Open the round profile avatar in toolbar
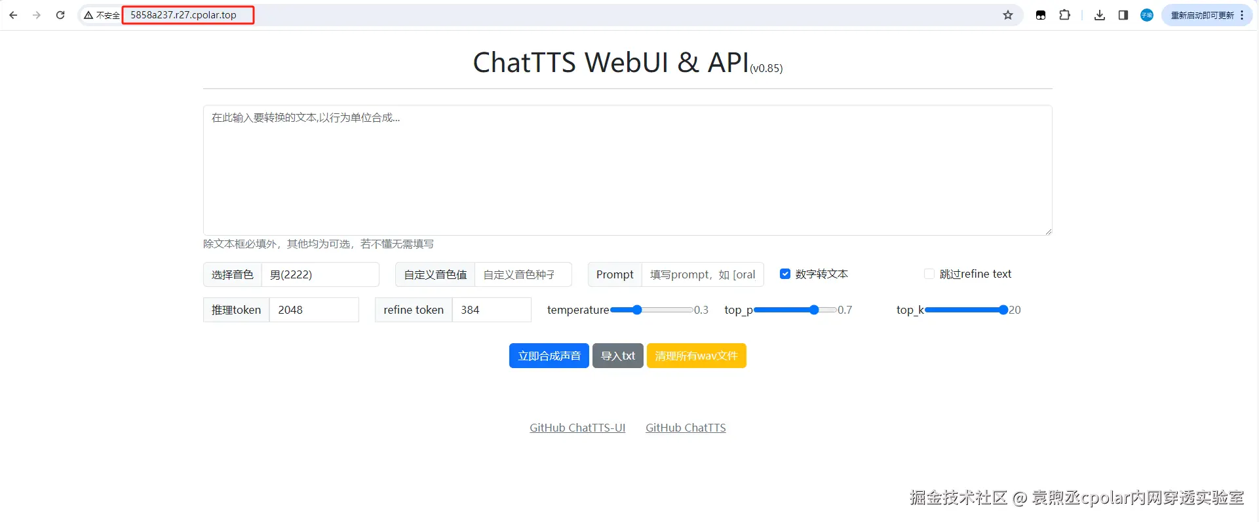Viewport: 1259px width, 522px height. (1147, 15)
